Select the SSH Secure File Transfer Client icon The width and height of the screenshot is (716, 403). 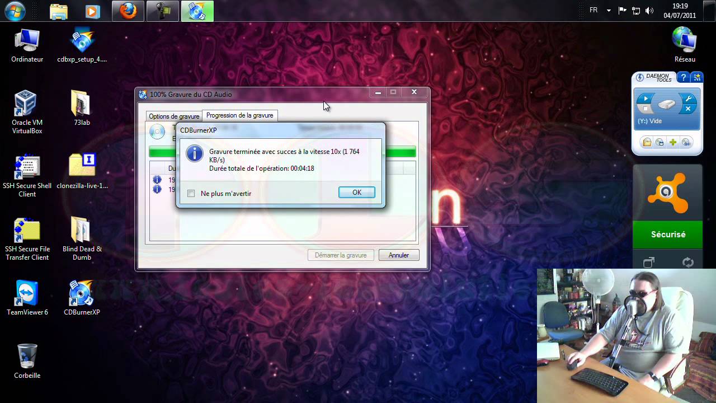click(x=27, y=239)
